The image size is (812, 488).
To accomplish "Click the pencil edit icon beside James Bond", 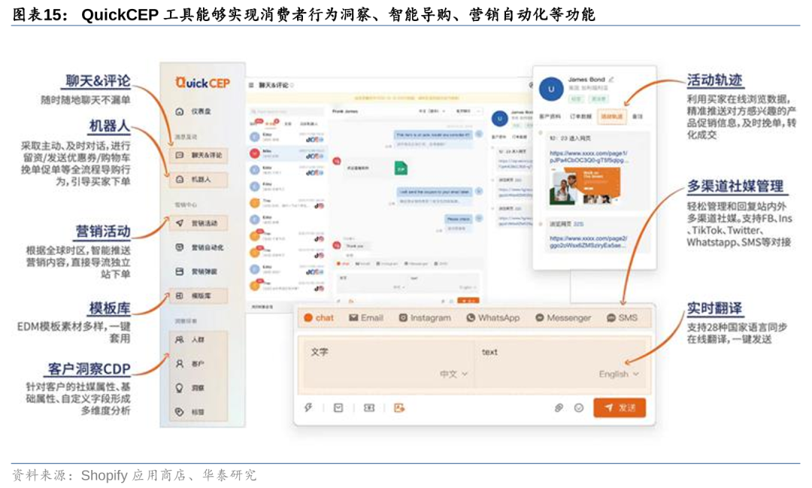I will [x=611, y=79].
